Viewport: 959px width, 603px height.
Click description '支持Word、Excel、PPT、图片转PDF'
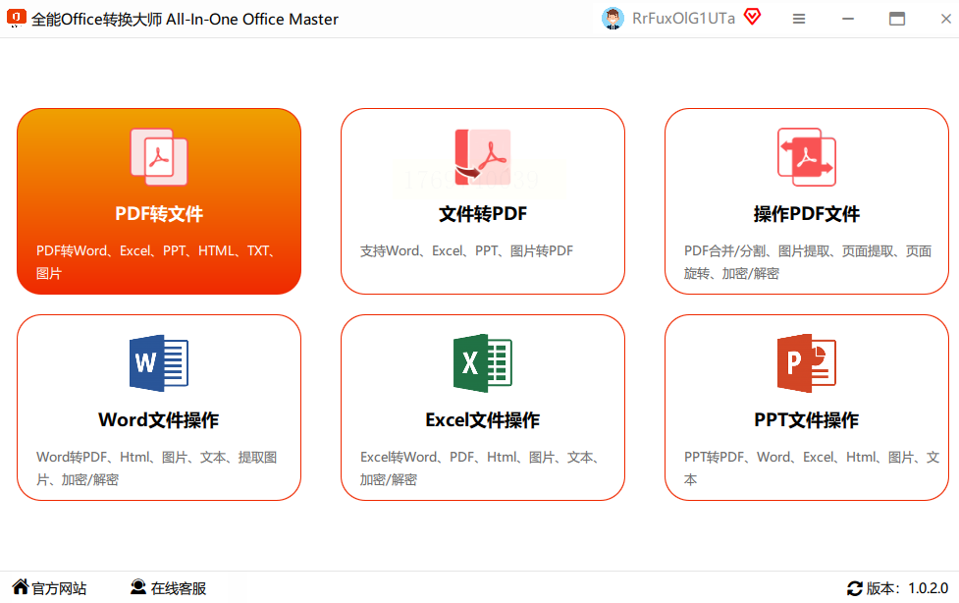(466, 251)
